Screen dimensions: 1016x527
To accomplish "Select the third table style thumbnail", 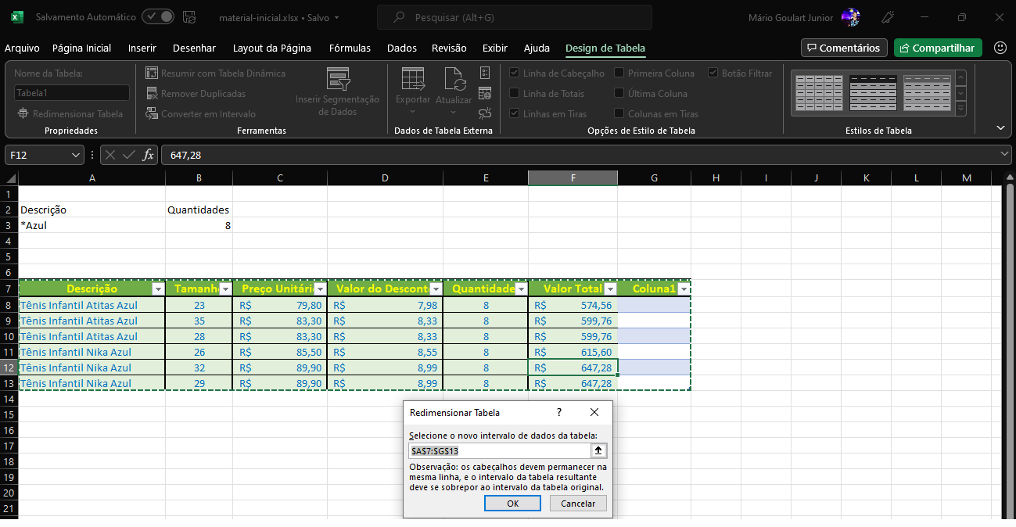I will pos(928,92).
